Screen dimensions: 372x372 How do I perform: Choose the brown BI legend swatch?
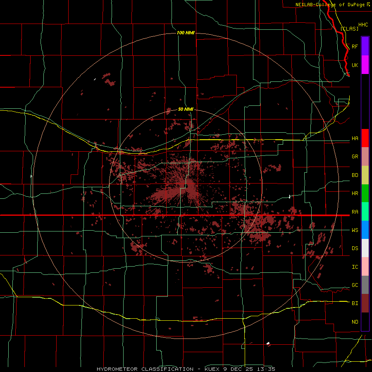[x=365, y=303]
